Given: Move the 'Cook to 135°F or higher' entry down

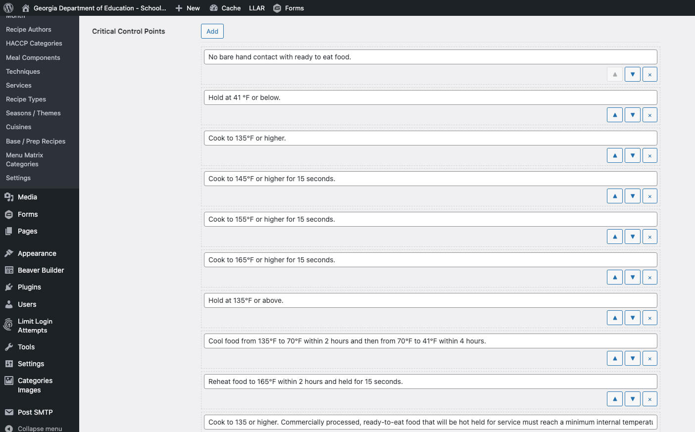Looking at the screenshot, I should pos(632,155).
